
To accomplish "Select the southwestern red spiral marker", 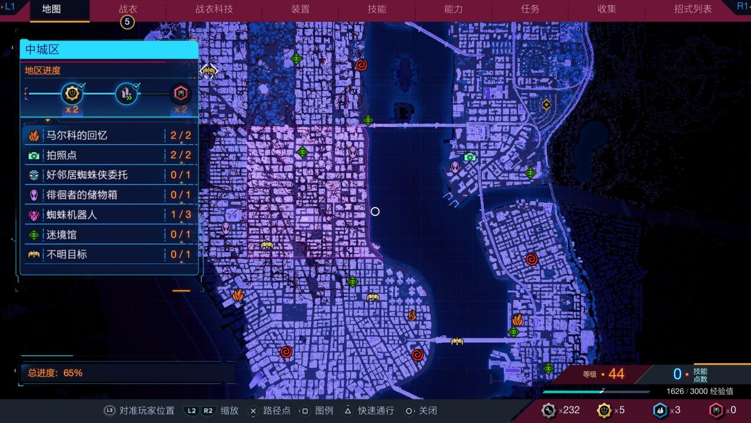I will (x=286, y=352).
